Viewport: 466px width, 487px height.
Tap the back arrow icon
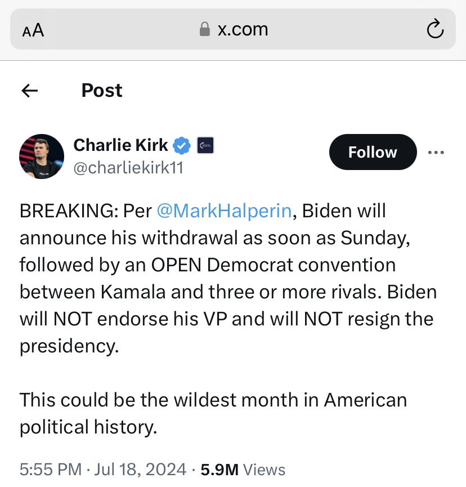click(x=29, y=91)
